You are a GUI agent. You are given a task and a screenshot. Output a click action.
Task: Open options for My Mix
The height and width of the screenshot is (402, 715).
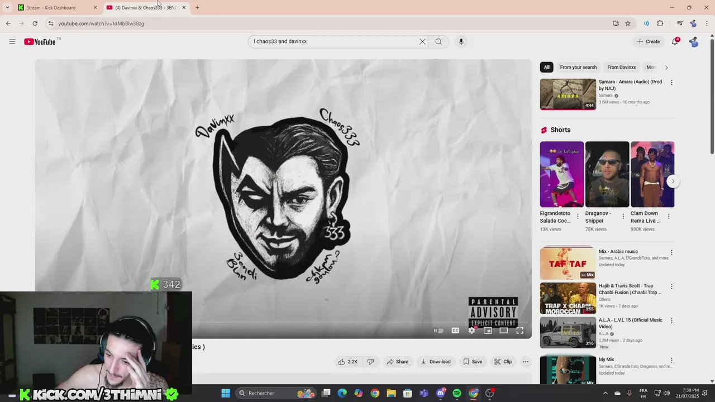[x=671, y=361]
